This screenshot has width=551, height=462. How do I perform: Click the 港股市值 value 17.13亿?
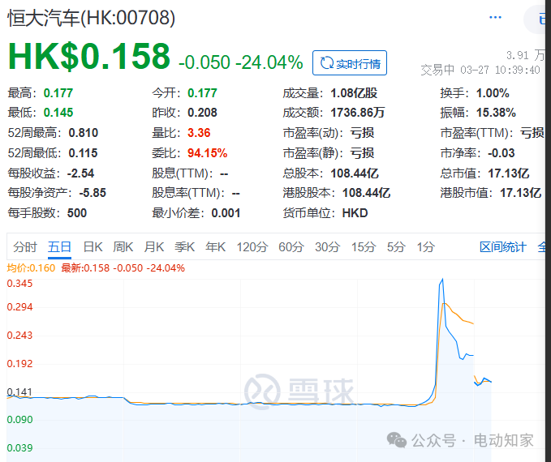tap(520, 193)
